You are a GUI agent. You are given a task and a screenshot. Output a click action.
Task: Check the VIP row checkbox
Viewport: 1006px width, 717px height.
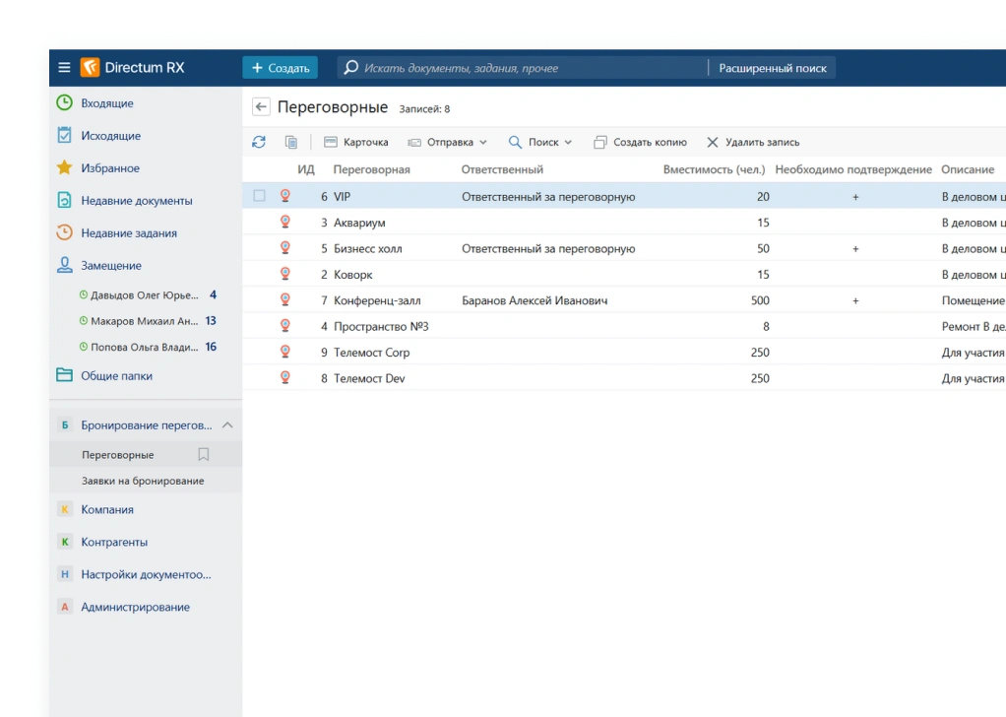(x=260, y=196)
